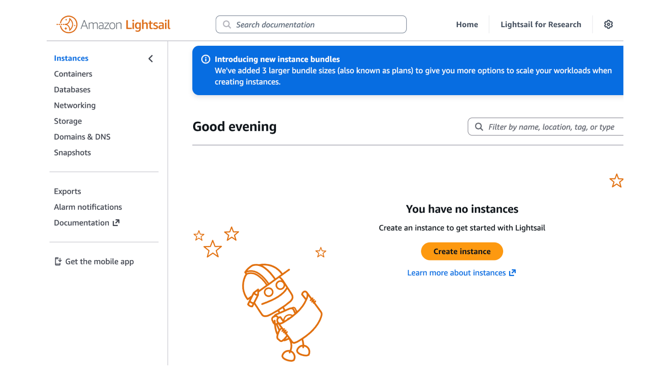Click the Amazon Lightsail logo

[x=113, y=24]
